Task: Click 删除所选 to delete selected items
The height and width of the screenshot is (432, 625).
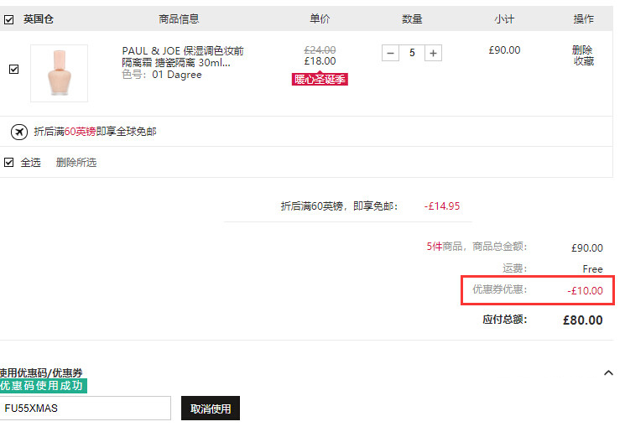Action: [76, 163]
